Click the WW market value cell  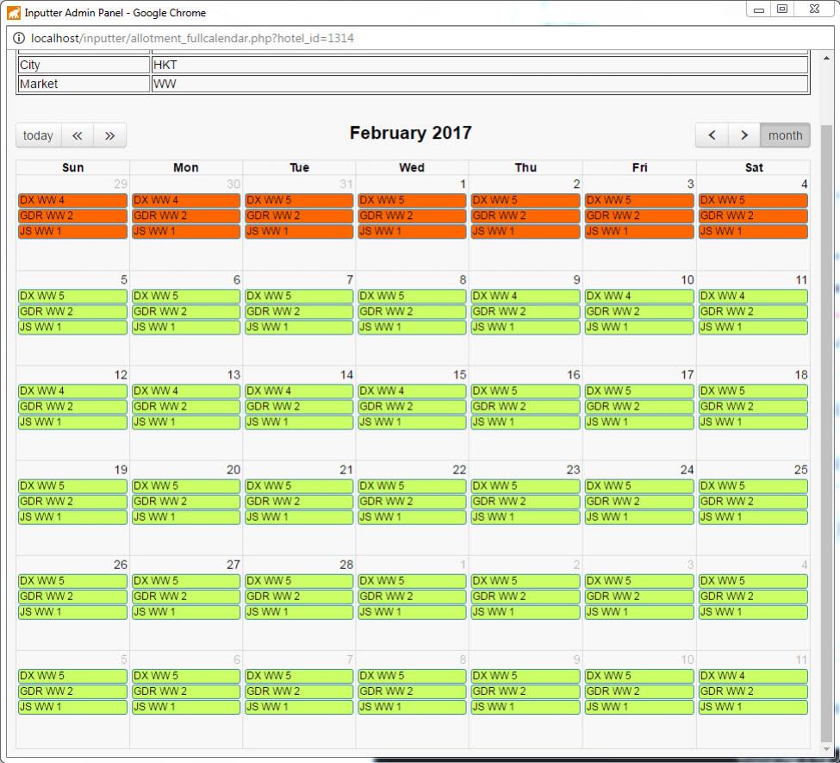coord(480,84)
